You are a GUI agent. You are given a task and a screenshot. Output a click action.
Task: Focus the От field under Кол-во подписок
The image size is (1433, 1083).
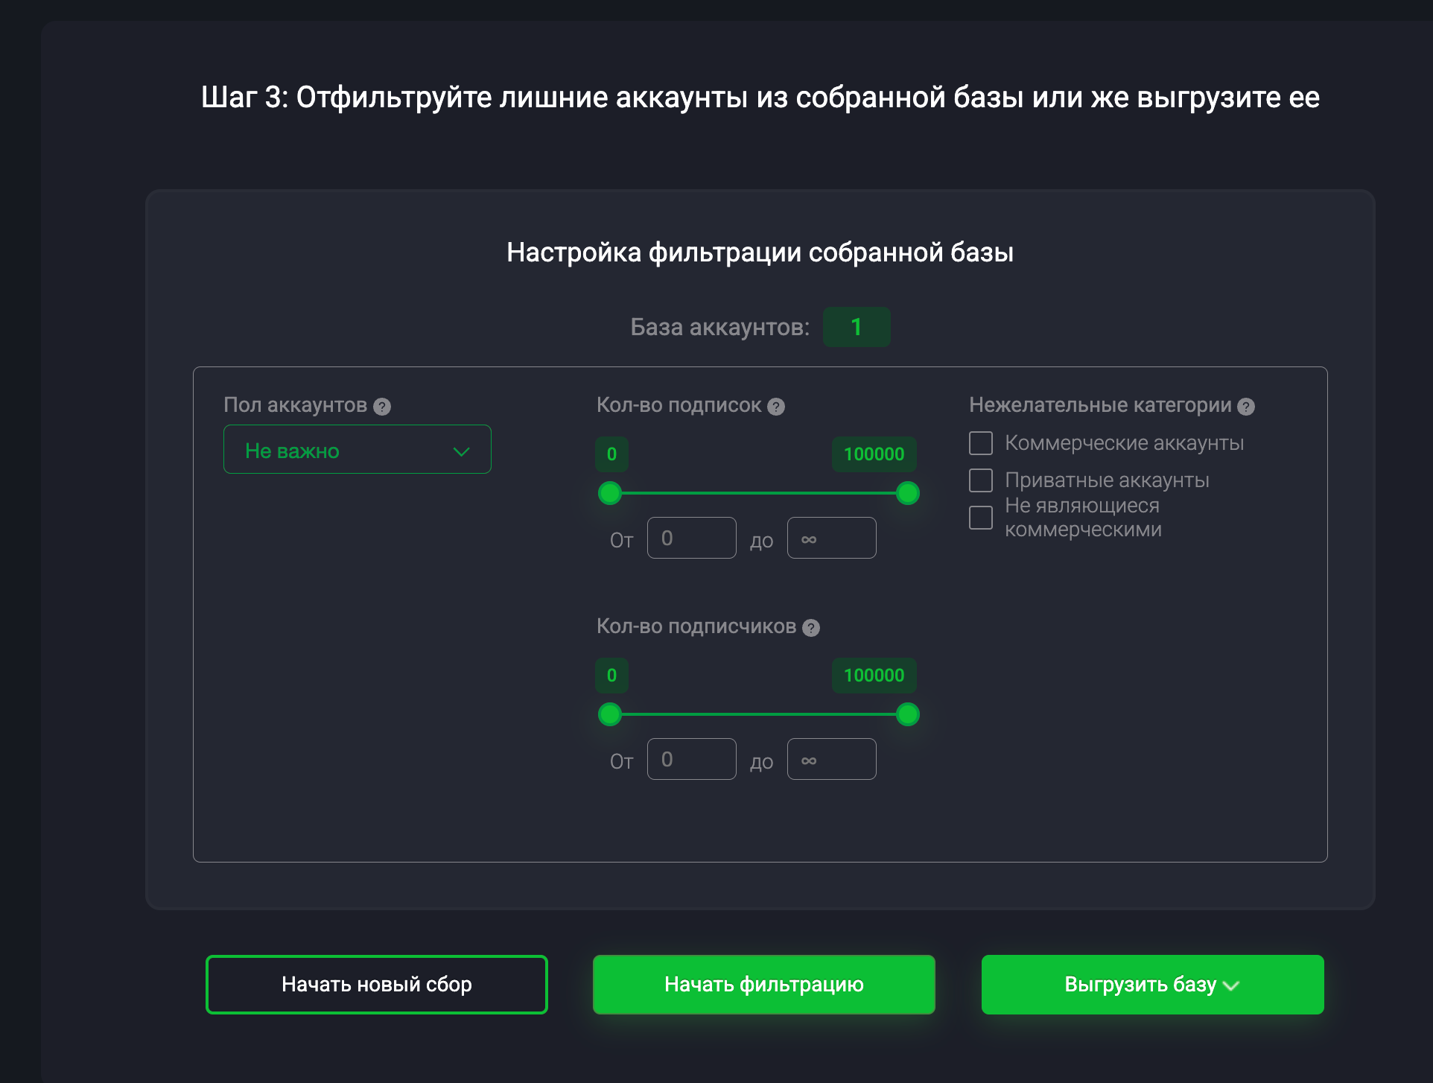point(691,538)
